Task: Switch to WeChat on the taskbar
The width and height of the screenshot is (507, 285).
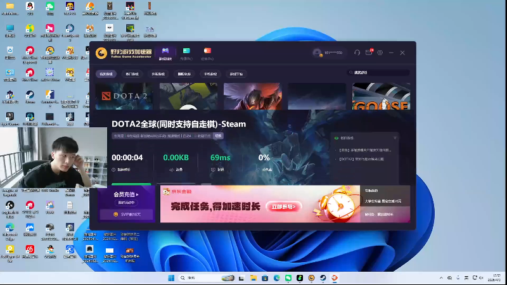Action: (288, 278)
